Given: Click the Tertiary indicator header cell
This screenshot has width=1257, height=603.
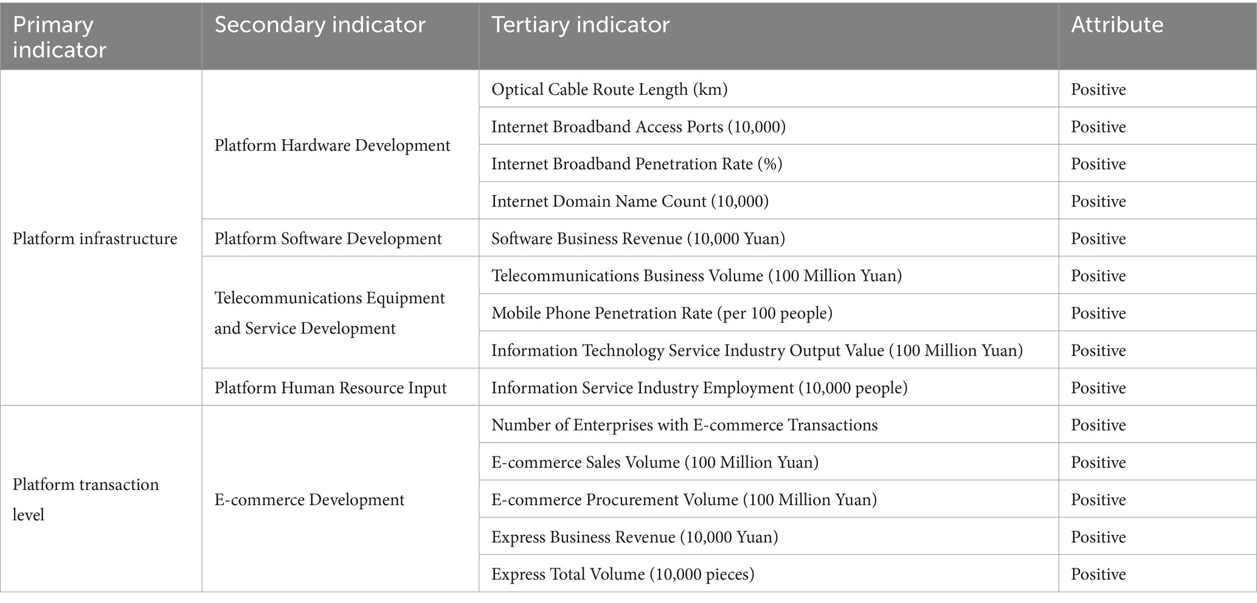Looking at the screenshot, I should (580, 25).
